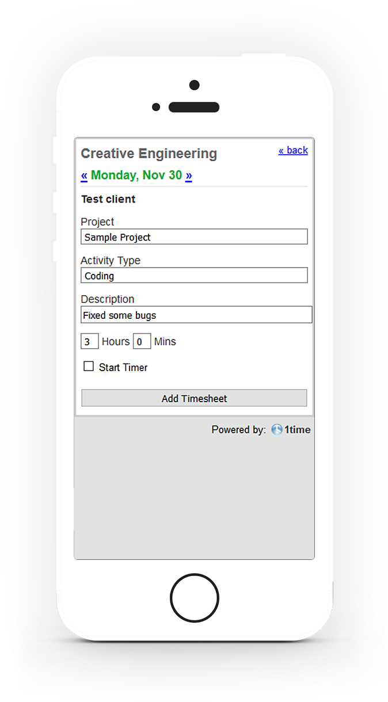
Task: Click the Creative Engineering title
Action: [149, 154]
